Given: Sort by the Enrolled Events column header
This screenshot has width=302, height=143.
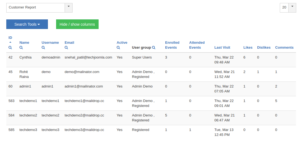Looking at the screenshot, I should coord(172,45).
